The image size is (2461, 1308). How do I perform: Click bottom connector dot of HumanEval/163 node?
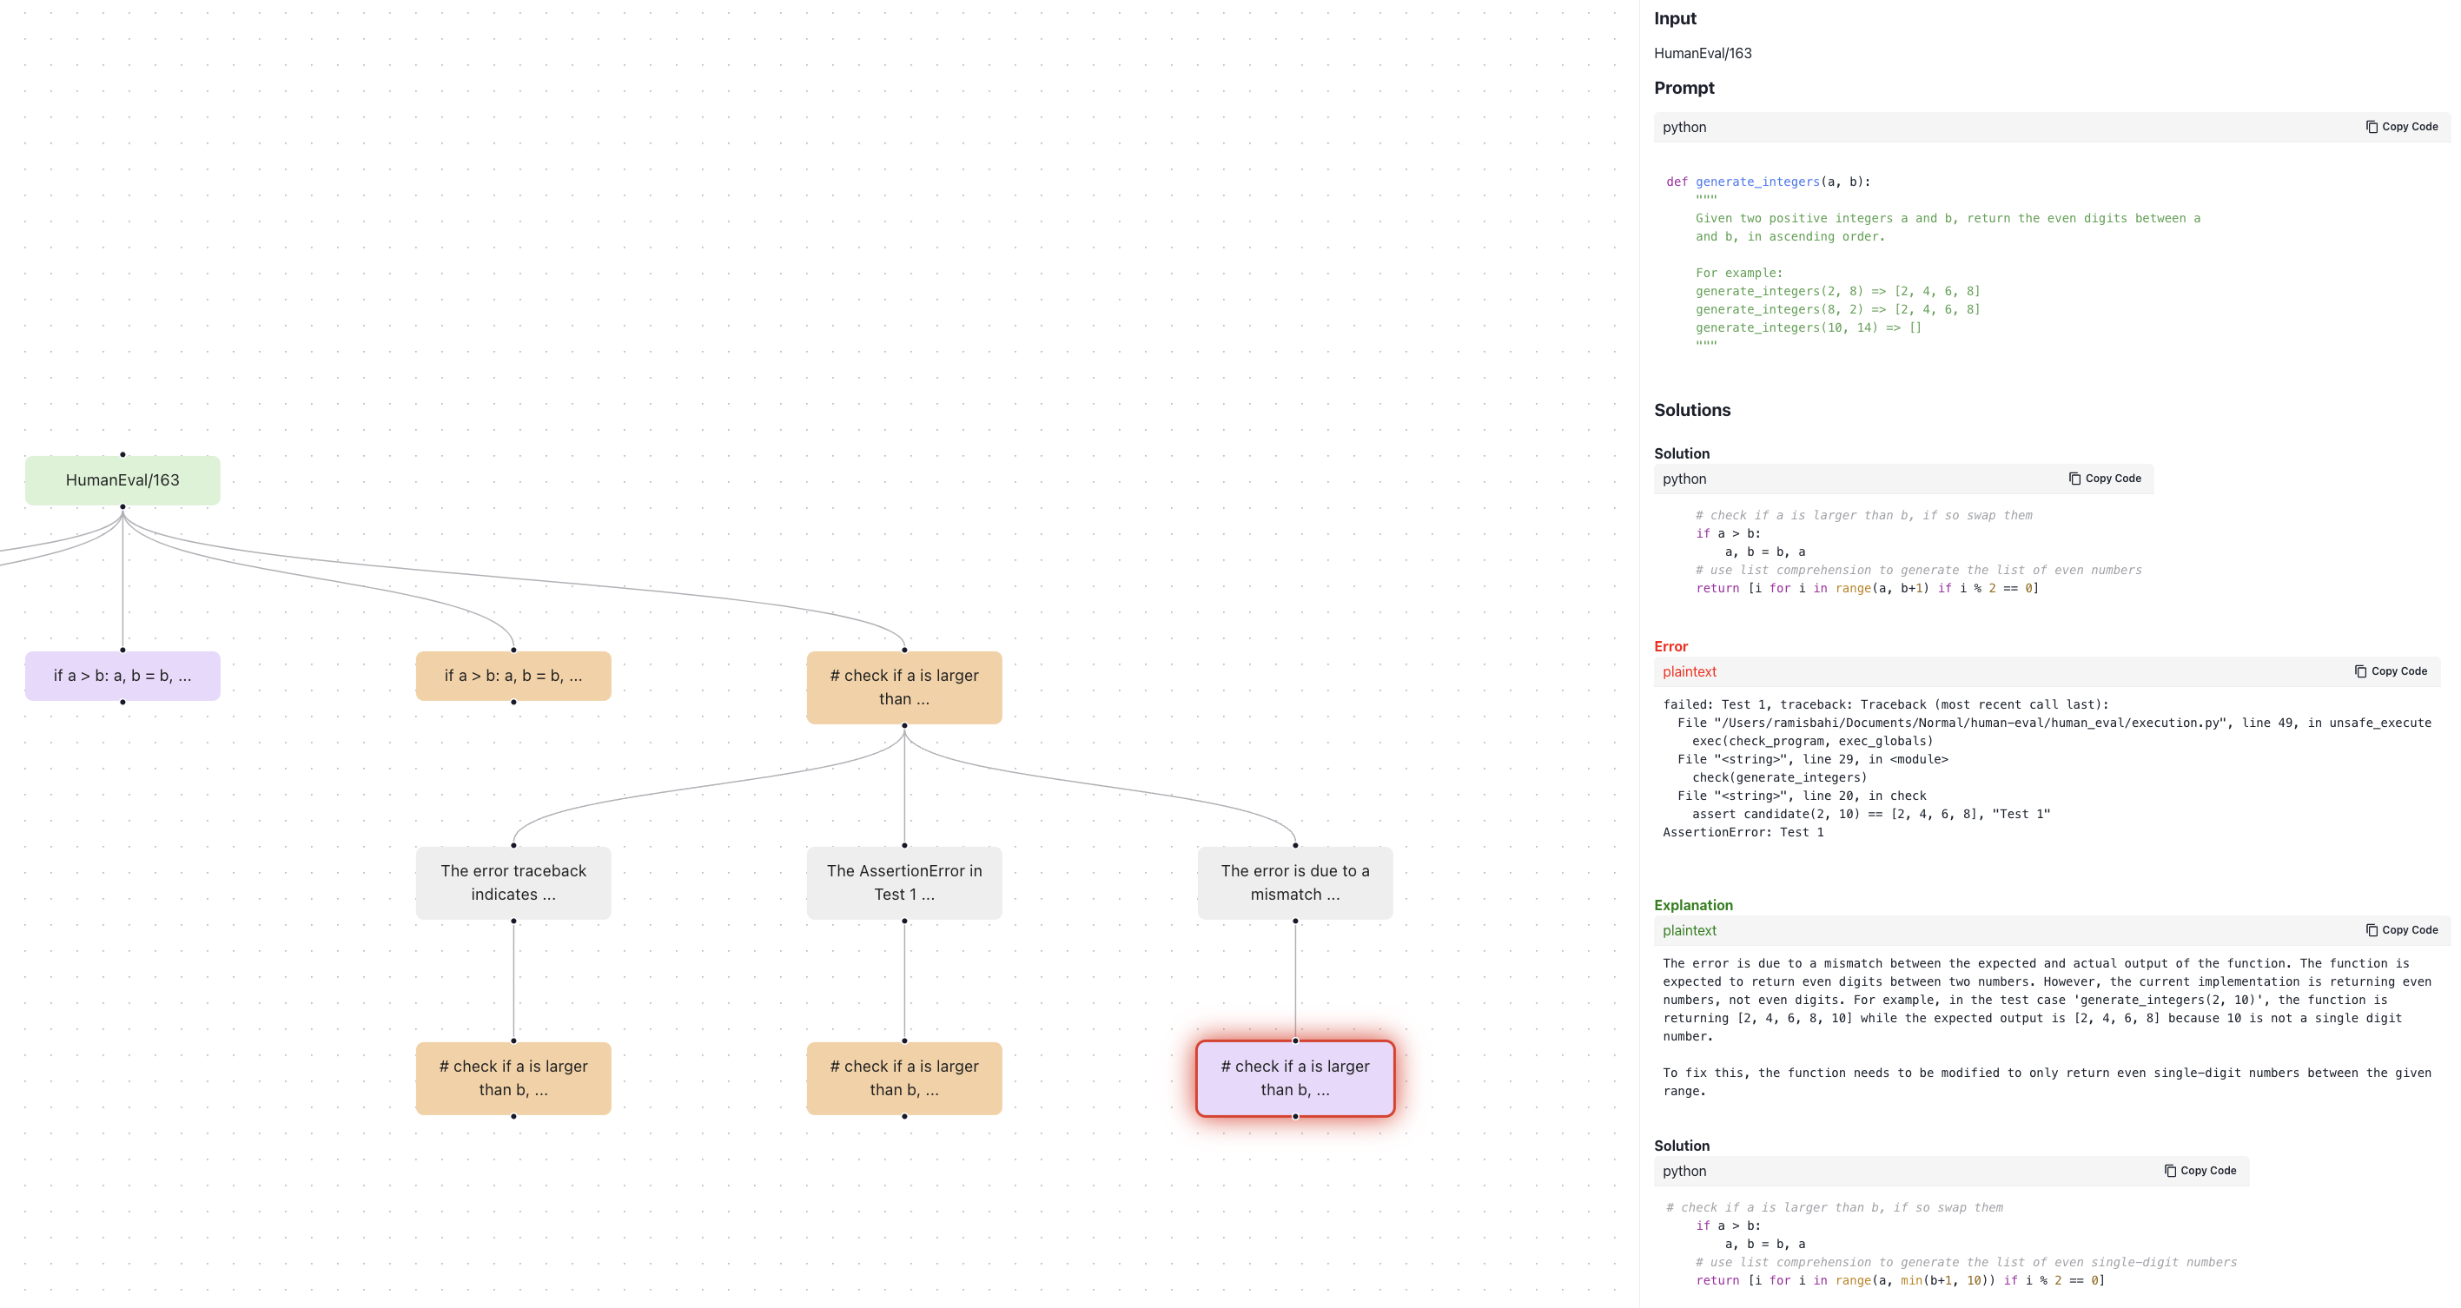click(122, 507)
